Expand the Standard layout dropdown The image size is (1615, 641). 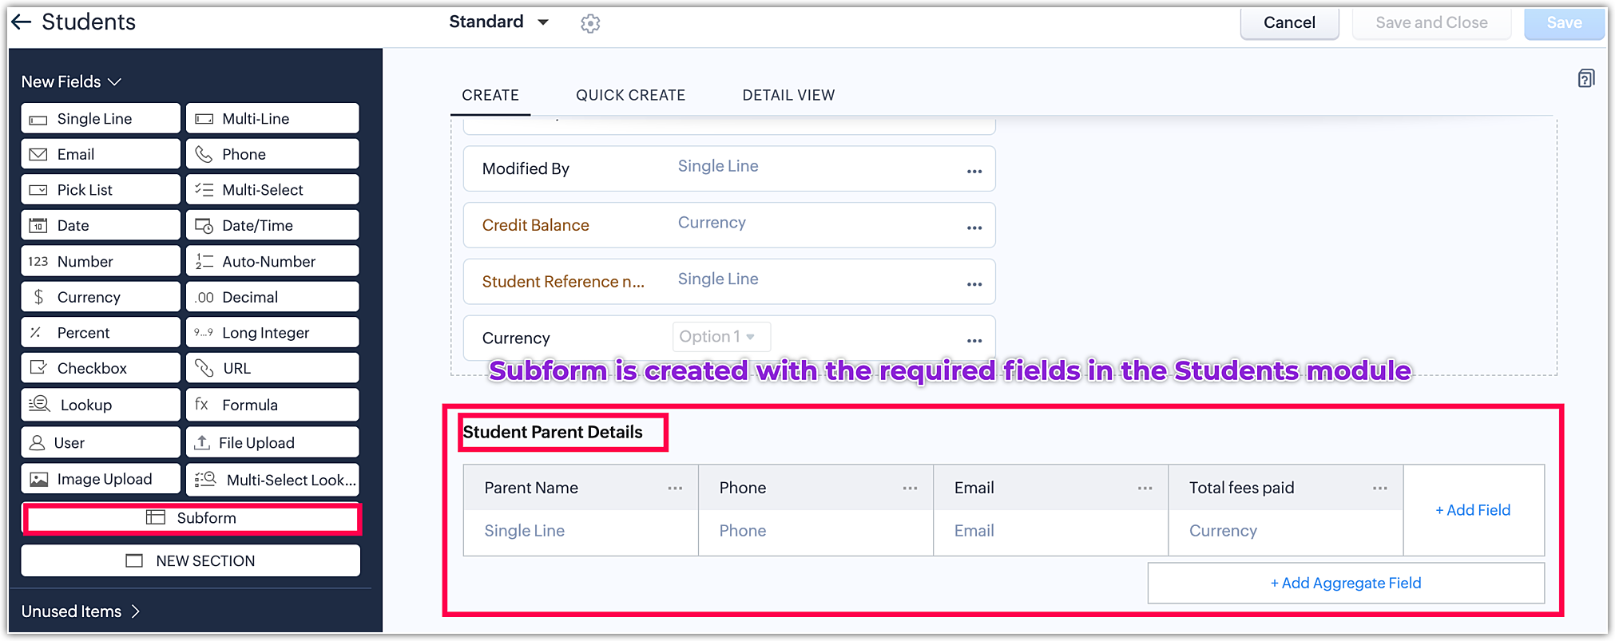tap(542, 22)
